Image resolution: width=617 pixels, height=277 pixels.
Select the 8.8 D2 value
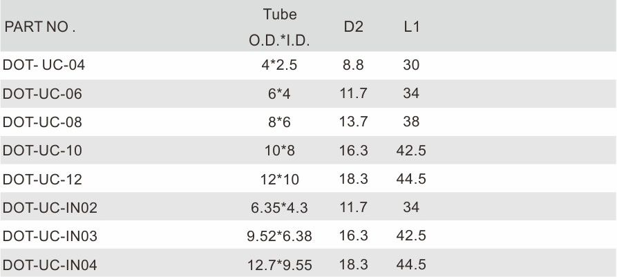(x=353, y=65)
